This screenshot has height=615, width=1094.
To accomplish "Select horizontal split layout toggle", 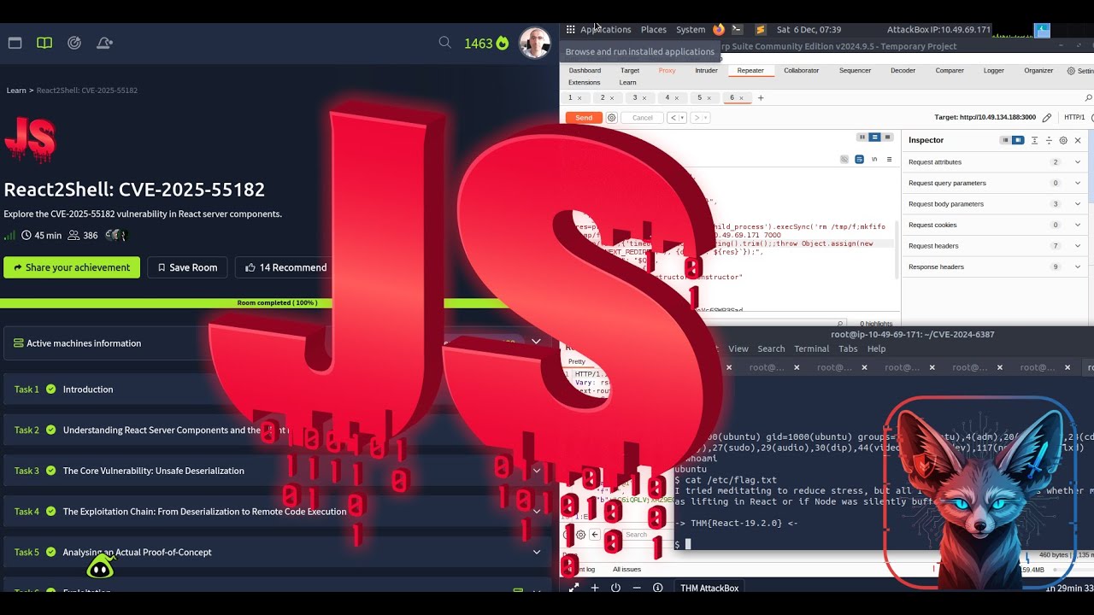I will pyautogui.click(x=874, y=137).
